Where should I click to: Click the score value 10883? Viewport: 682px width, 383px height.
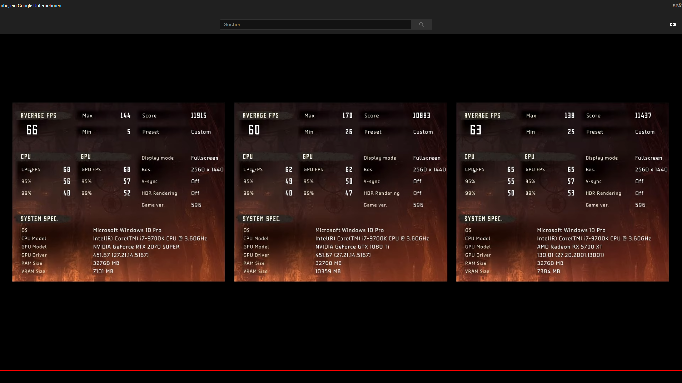pyautogui.click(x=421, y=115)
